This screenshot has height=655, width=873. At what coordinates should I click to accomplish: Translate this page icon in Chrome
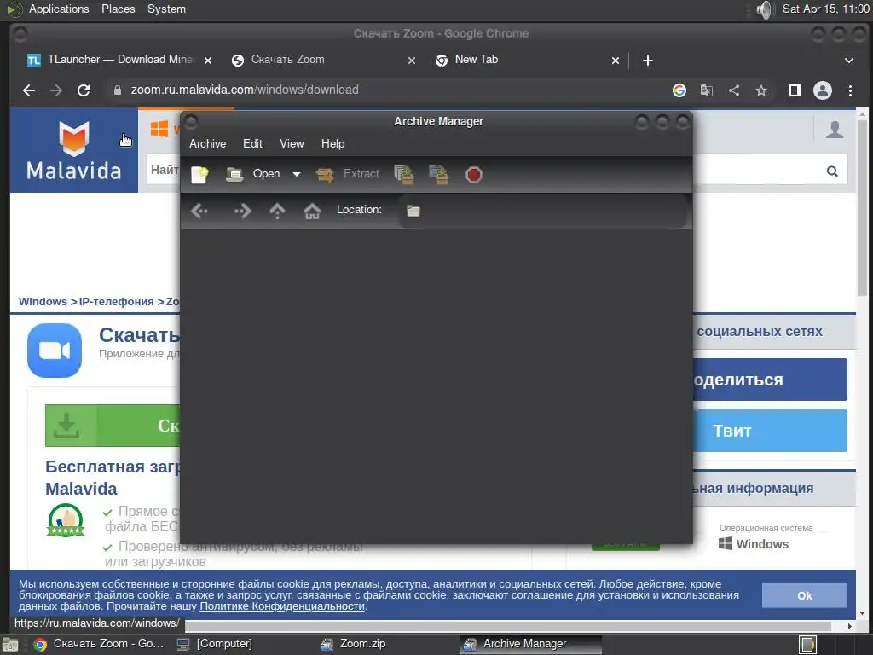pyautogui.click(x=707, y=90)
